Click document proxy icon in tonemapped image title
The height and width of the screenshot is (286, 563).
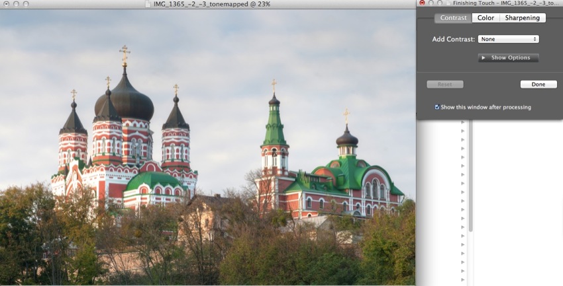pyautogui.click(x=148, y=4)
